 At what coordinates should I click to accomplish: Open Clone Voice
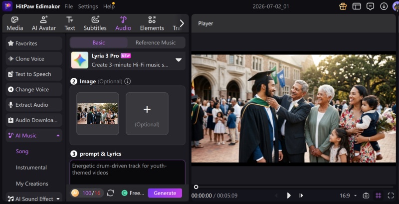click(x=34, y=59)
